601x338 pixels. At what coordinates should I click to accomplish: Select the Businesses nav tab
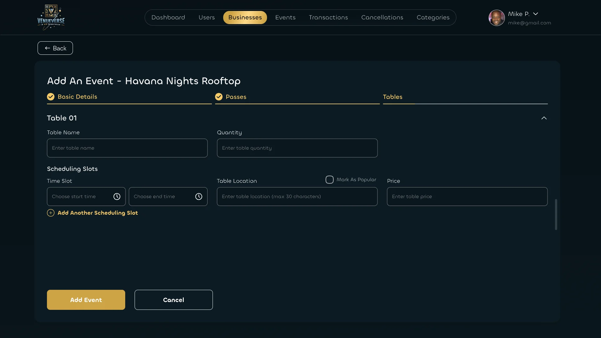click(245, 18)
